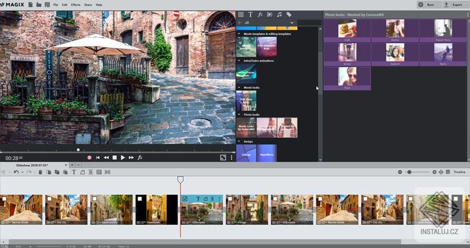Add a title using the timeline toolbar T icon
Screen dimensions: 470x248
pyautogui.click(x=74, y=172)
